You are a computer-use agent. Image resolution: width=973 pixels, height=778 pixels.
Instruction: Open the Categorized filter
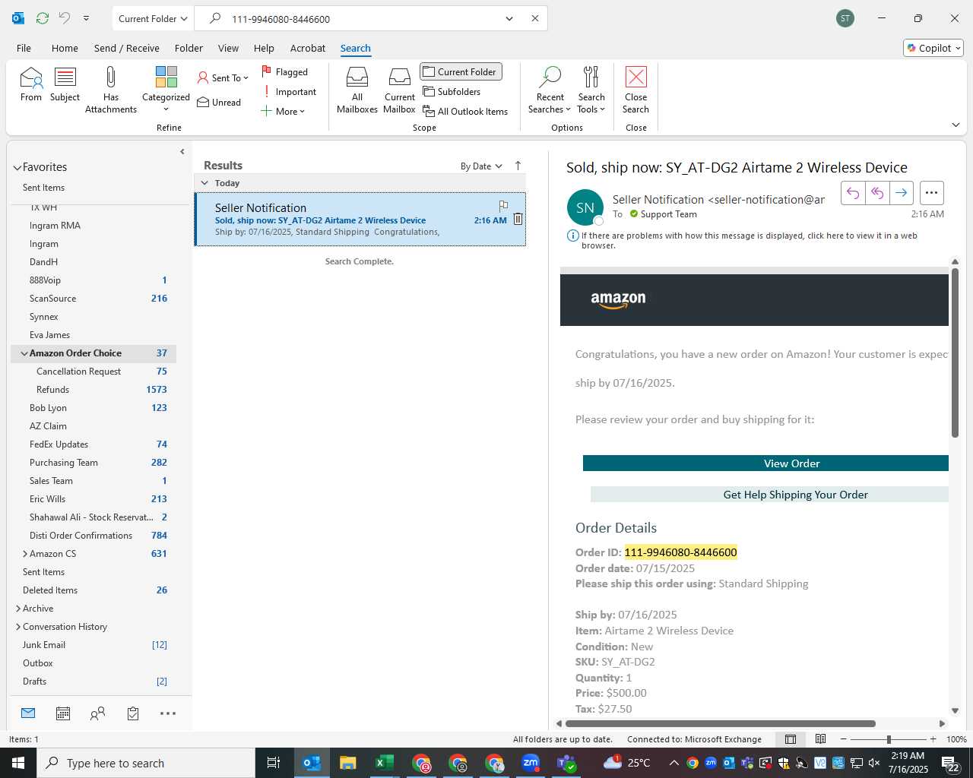click(166, 90)
